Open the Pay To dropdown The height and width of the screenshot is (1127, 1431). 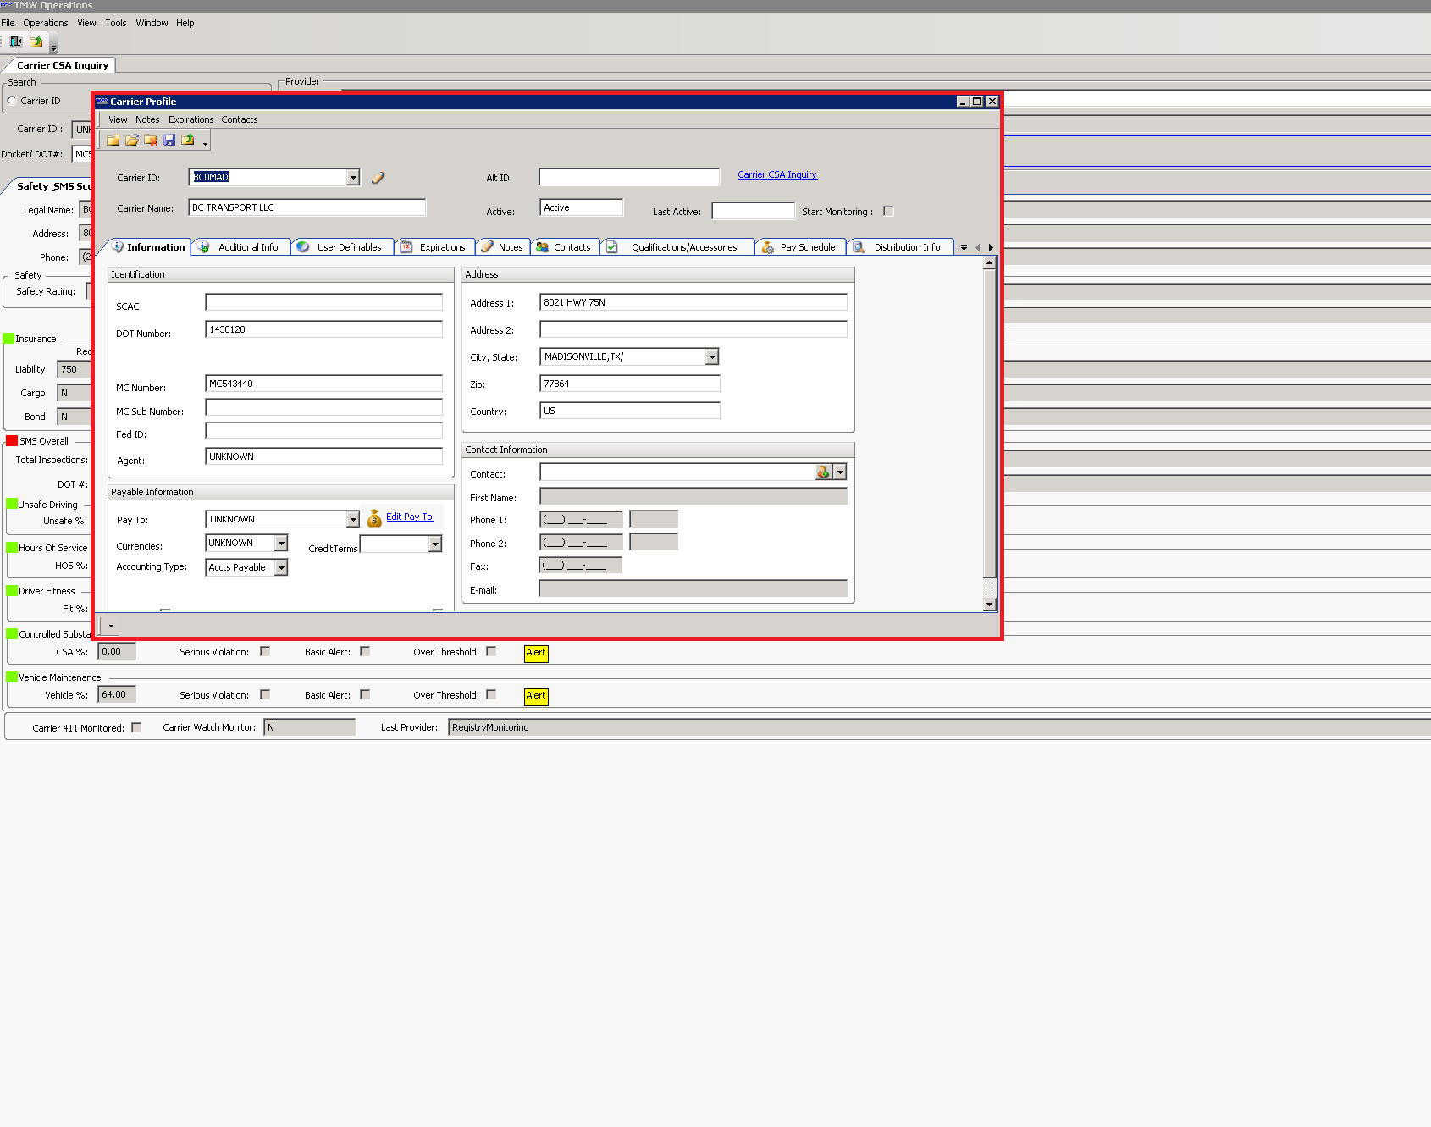tap(352, 519)
